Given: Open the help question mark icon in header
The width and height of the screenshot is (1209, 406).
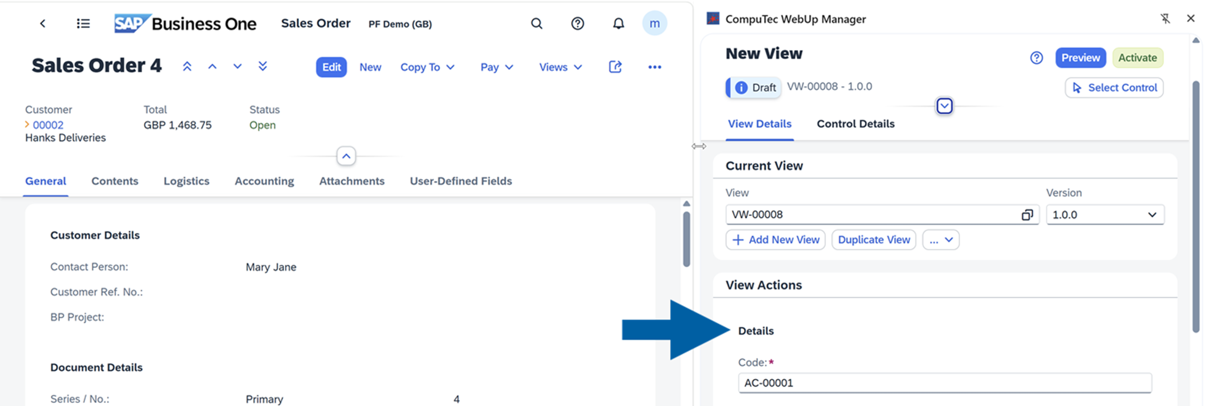Looking at the screenshot, I should pyautogui.click(x=577, y=24).
